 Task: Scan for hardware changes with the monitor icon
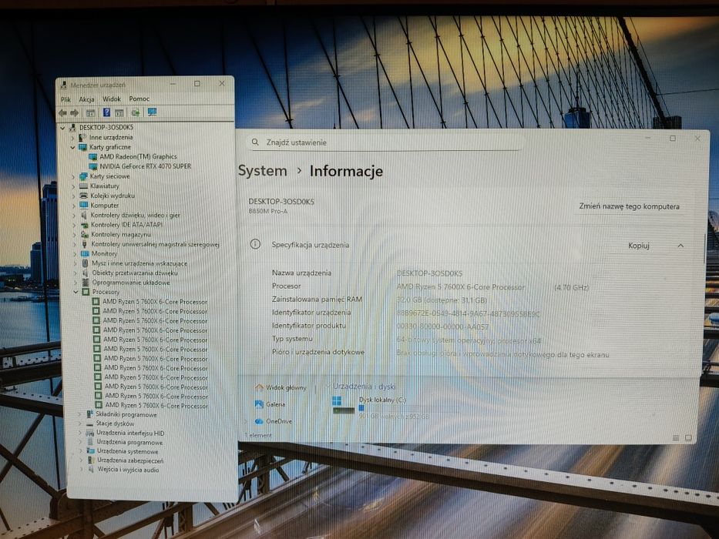coord(152,112)
